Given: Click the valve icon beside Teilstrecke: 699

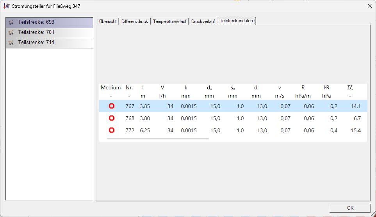Looking at the screenshot, I should [x=11, y=23].
